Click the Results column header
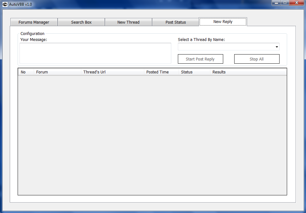Viewport: 306px width, 213px height. (x=248, y=72)
